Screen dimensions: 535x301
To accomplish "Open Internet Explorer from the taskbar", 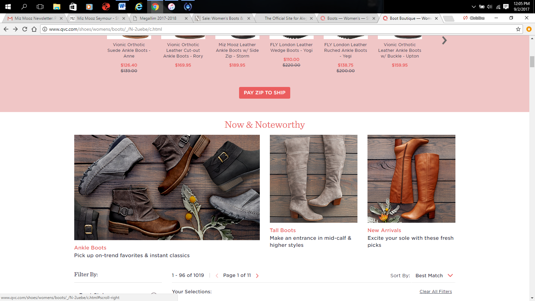I will (138, 6).
